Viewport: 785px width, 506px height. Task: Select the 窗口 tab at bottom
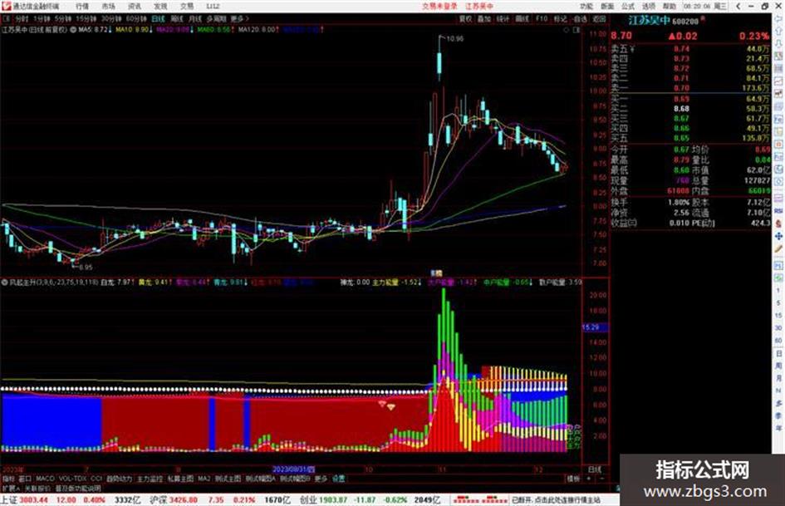pyautogui.click(x=25, y=479)
